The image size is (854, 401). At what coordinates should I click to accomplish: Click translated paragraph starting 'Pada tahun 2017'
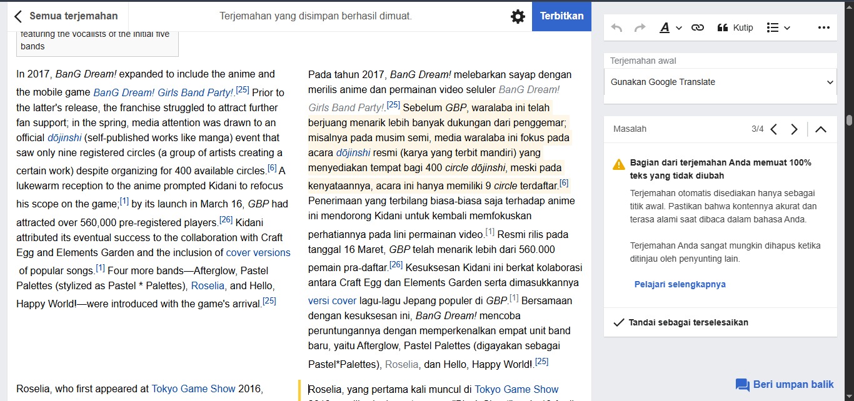[x=446, y=219]
